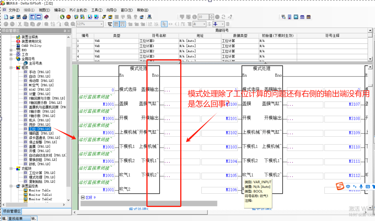Viewport: 375px width, 221px height.
Task: Toggle the project manager panel view button
Action: pos(32,17)
